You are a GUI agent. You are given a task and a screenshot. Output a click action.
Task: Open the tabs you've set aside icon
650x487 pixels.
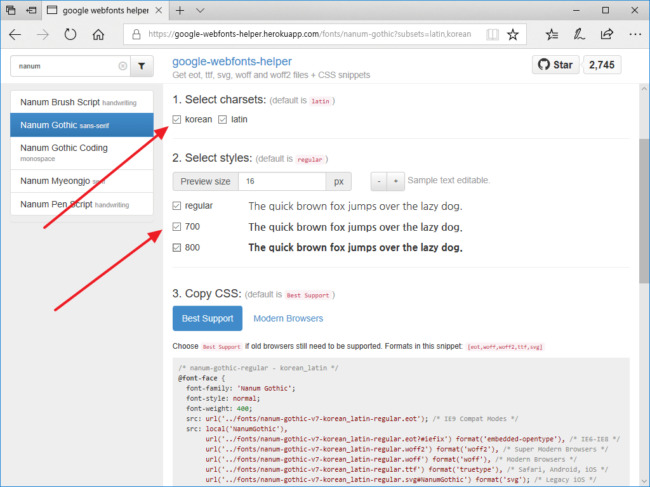click(x=11, y=10)
